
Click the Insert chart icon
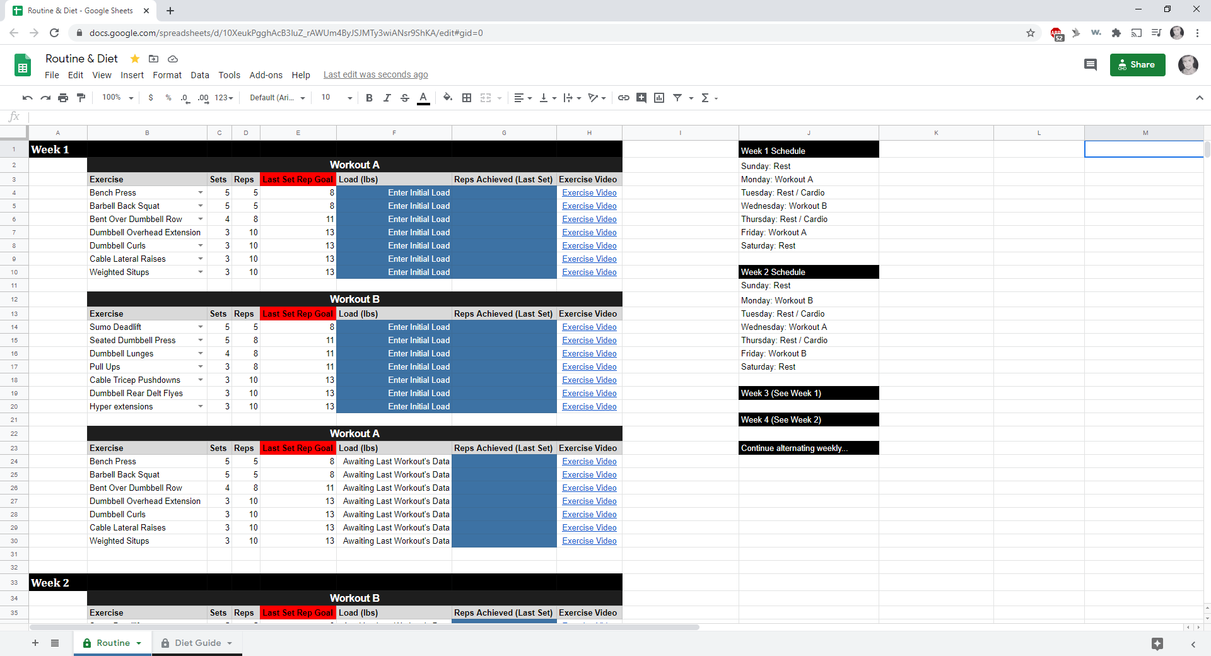click(659, 98)
